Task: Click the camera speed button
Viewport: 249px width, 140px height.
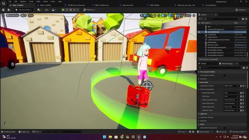Action: (188, 16)
